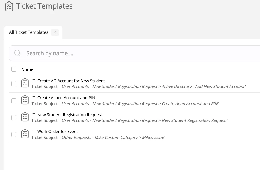The height and width of the screenshot is (170, 260).
Task: Click the Create Aspen Account template icon
Action: 25,100
